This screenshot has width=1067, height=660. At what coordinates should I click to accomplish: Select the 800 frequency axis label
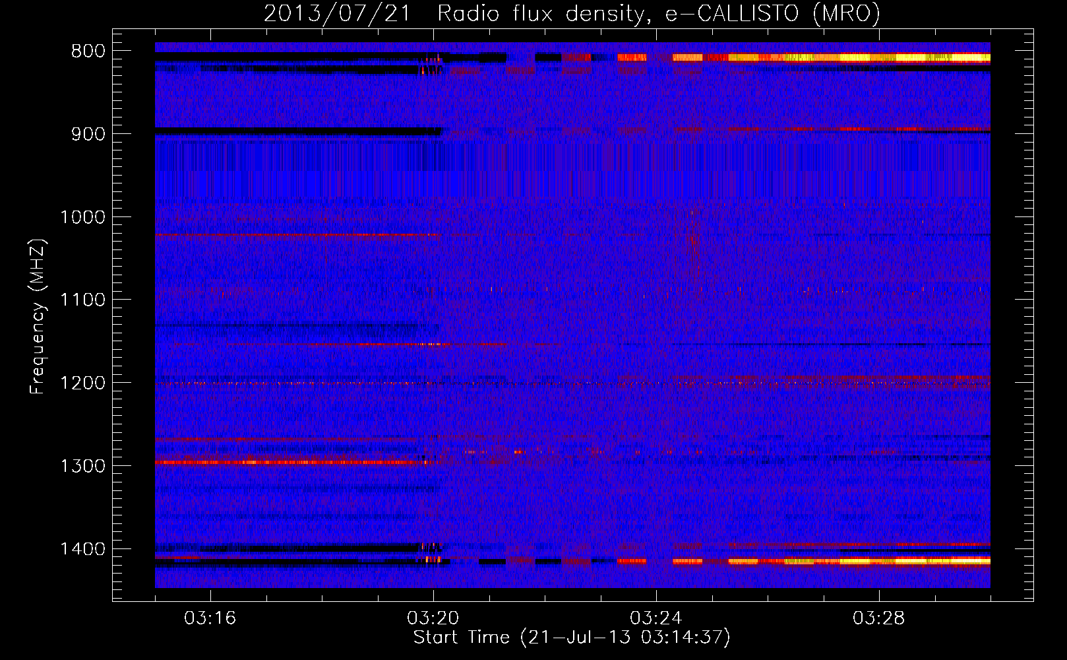[x=88, y=51]
